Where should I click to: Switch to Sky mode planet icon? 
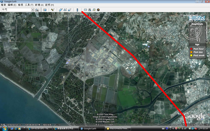point(98,10)
